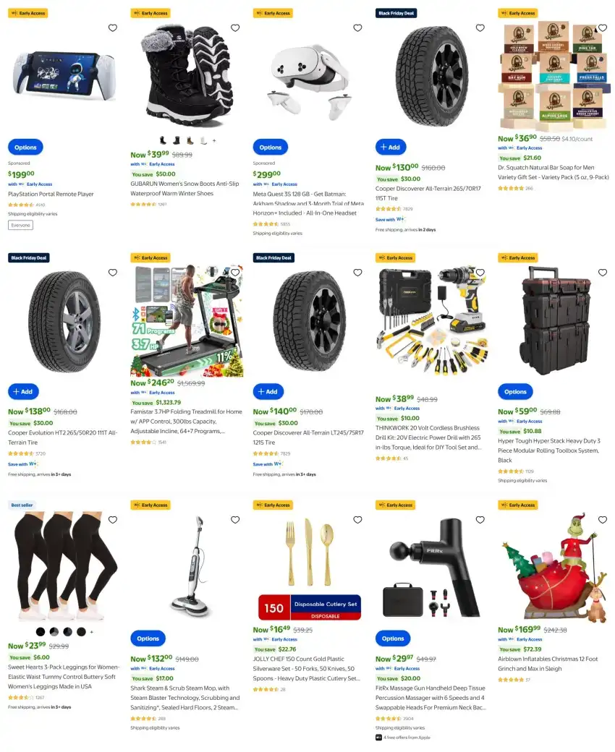Open Famistar 3.7HP Folding Treadmill product title
The width and height of the screenshot is (615, 752).
pyautogui.click(x=186, y=421)
